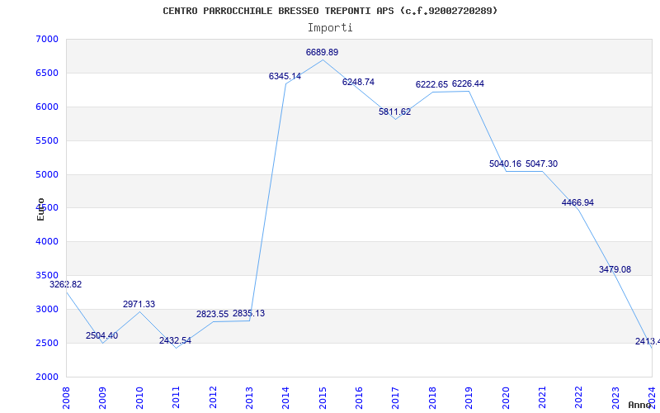The image size is (660, 413).
Task: Click the 3262.82 value label
Action: tap(66, 284)
